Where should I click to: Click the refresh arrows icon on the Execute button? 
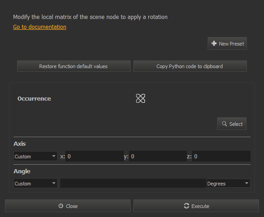[x=187, y=206]
